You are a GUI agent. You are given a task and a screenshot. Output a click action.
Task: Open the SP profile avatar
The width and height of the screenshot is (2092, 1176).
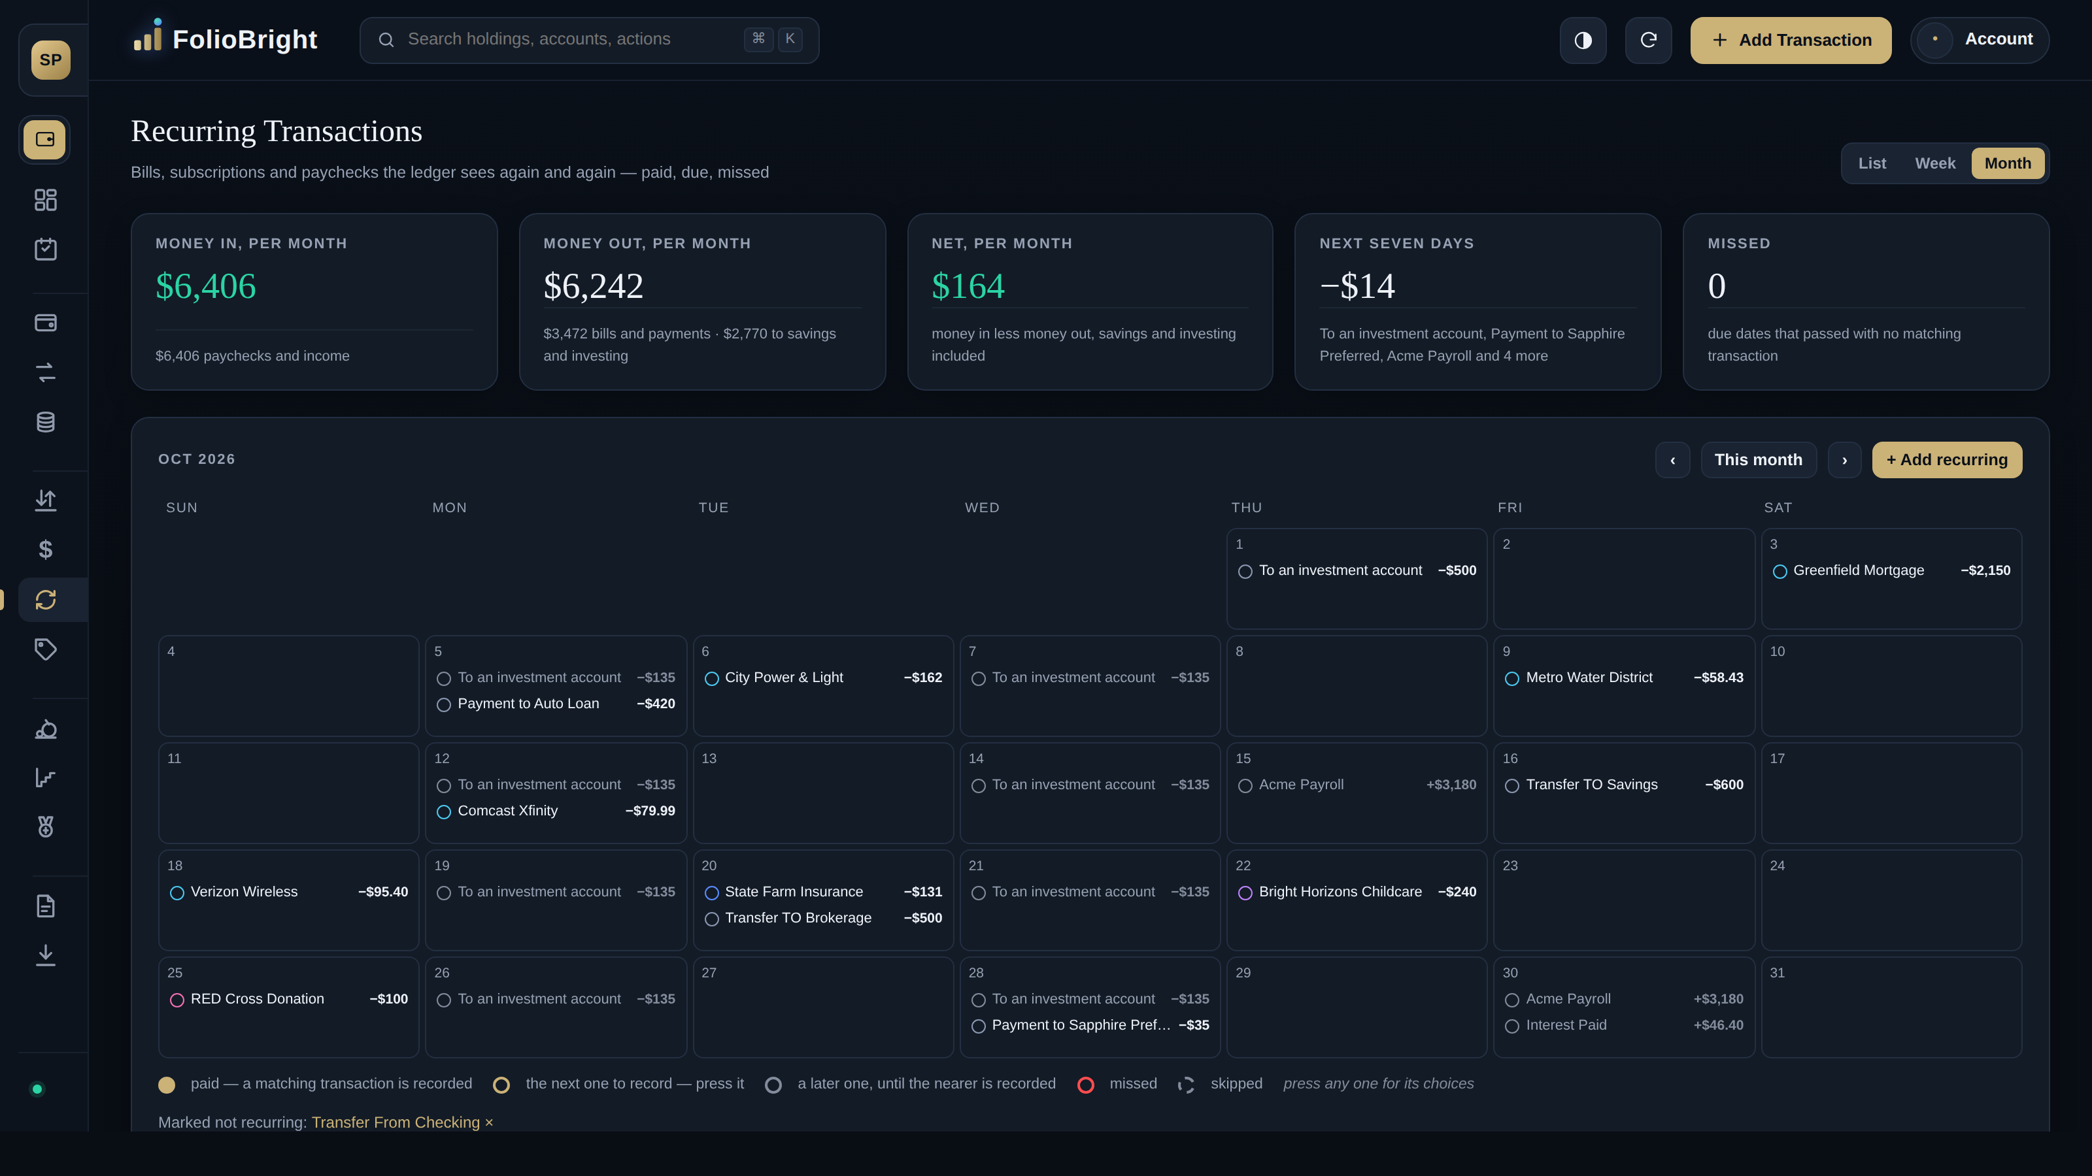pyautogui.click(x=50, y=60)
